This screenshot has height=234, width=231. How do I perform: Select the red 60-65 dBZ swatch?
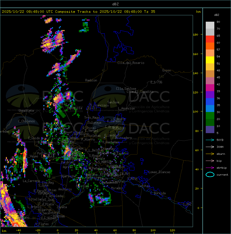(210, 39)
